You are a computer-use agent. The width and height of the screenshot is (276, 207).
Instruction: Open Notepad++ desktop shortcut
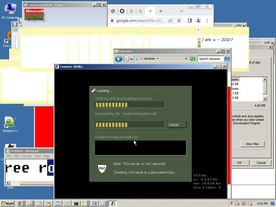(10, 124)
